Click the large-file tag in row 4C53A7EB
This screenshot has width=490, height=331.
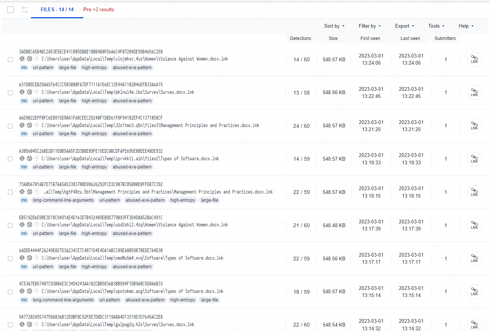(x=209, y=300)
